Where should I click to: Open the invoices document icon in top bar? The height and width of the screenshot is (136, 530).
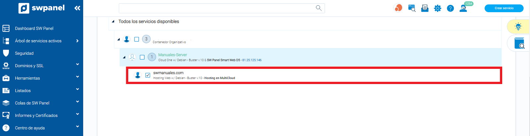(425, 8)
